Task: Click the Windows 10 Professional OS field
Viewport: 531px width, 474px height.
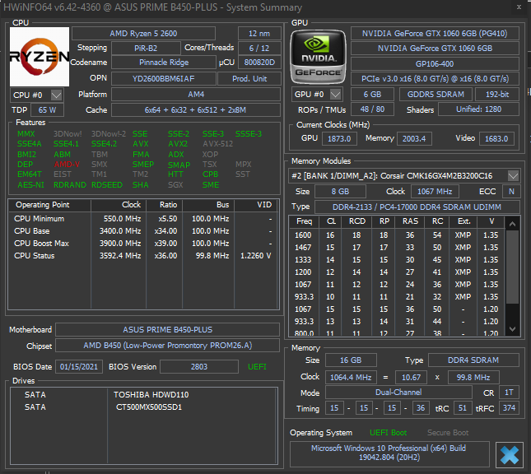Action: pos(389,453)
